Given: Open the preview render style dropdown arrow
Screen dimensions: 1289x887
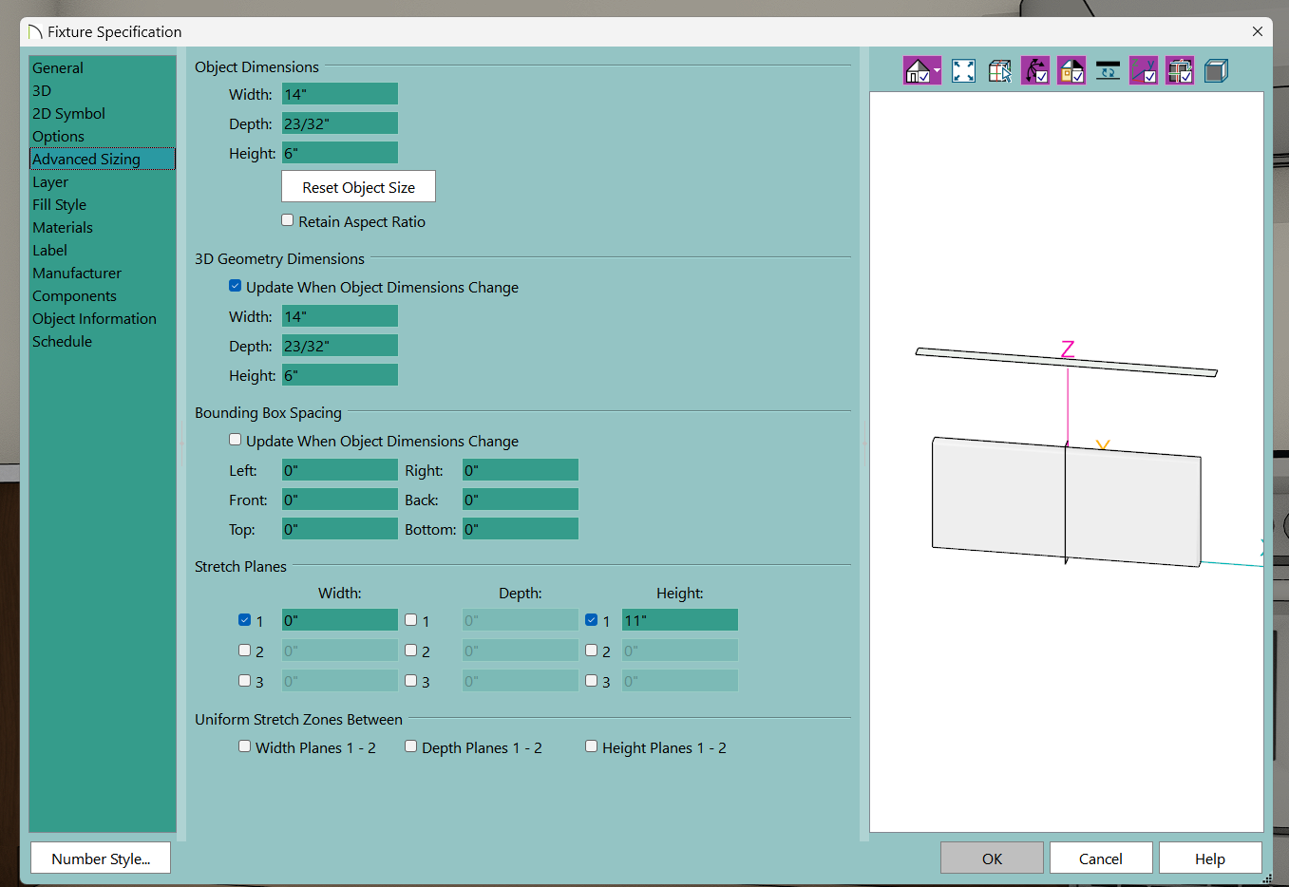Looking at the screenshot, I should tap(937, 71).
